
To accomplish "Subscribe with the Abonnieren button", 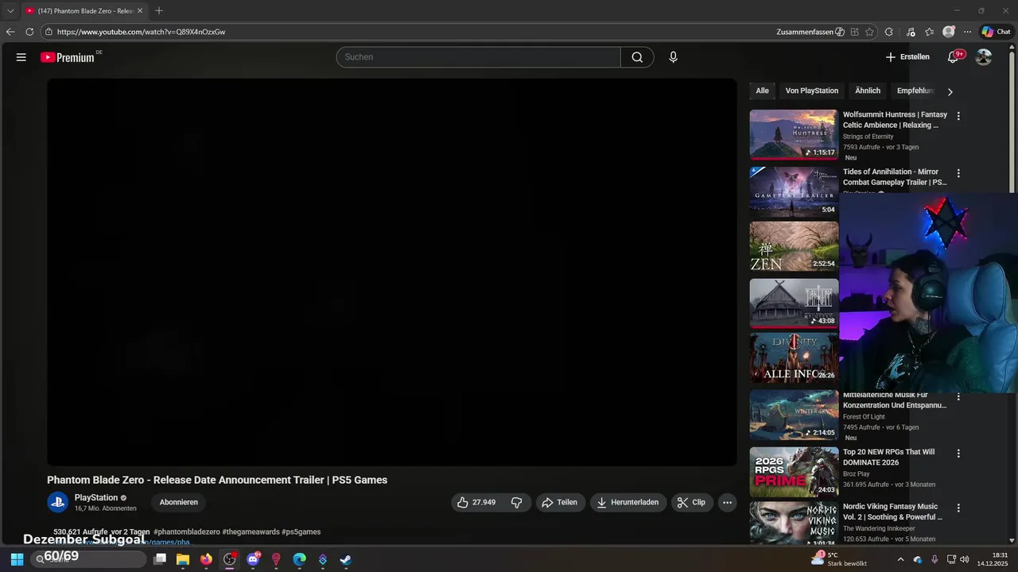I will click(x=179, y=502).
